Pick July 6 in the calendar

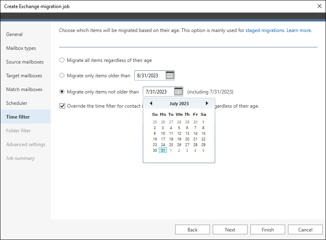[187, 128]
